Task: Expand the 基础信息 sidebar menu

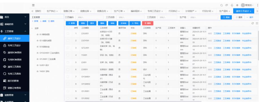Action: (14, 24)
